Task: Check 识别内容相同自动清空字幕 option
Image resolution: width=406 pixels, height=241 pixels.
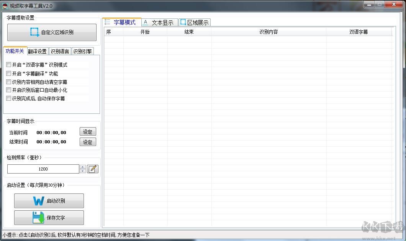Action: (x=8, y=82)
